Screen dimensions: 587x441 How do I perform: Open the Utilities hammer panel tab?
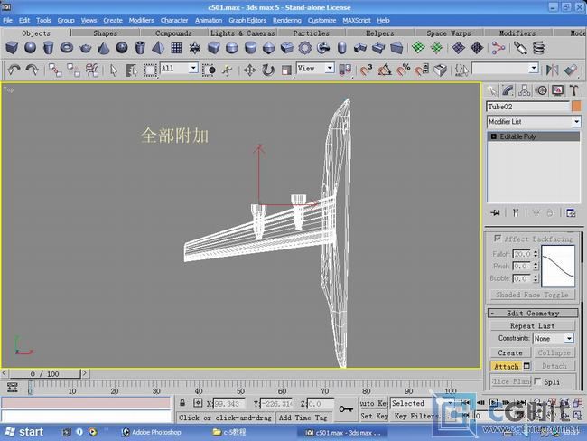[x=573, y=90]
